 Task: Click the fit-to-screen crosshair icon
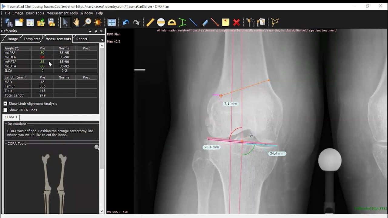pos(112,22)
